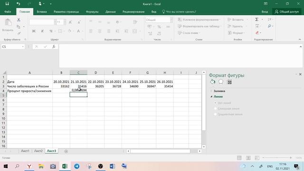Screen dimensions: 304x171
Task: Merge and center cells icon
Action: 135,31
